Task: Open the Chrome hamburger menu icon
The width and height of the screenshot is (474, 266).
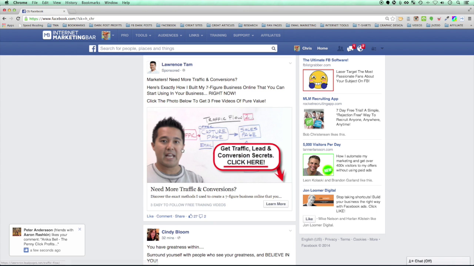Action: click(x=469, y=18)
